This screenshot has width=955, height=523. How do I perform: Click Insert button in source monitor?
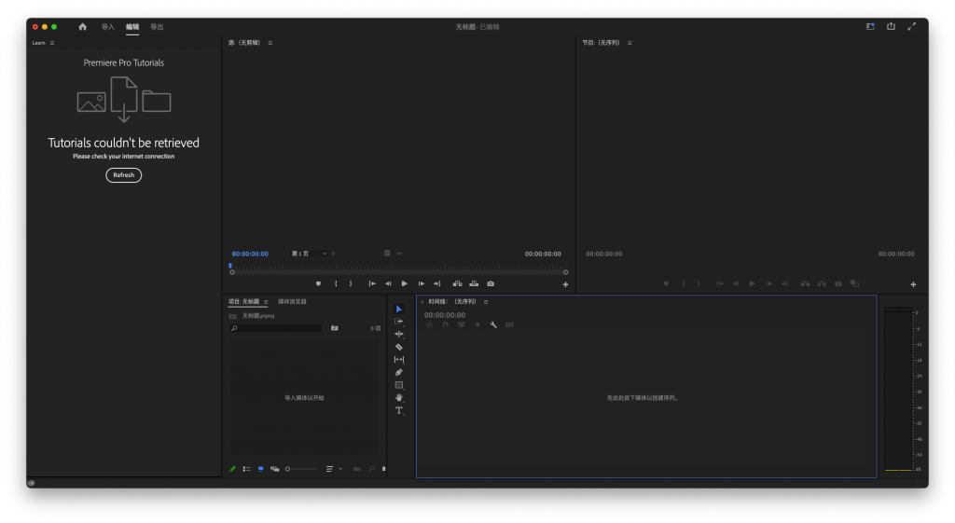(457, 283)
